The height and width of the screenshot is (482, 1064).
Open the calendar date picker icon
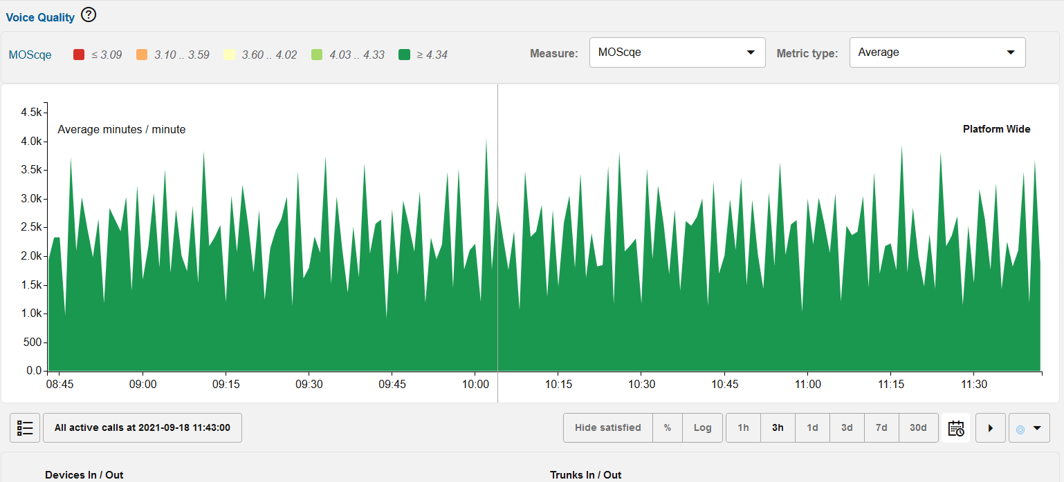[956, 428]
